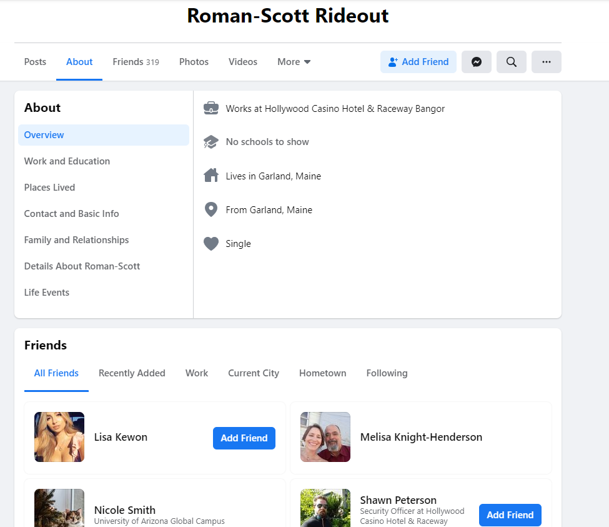Filter friends by Work tab
The image size is (609, 527).
[197, 373]
